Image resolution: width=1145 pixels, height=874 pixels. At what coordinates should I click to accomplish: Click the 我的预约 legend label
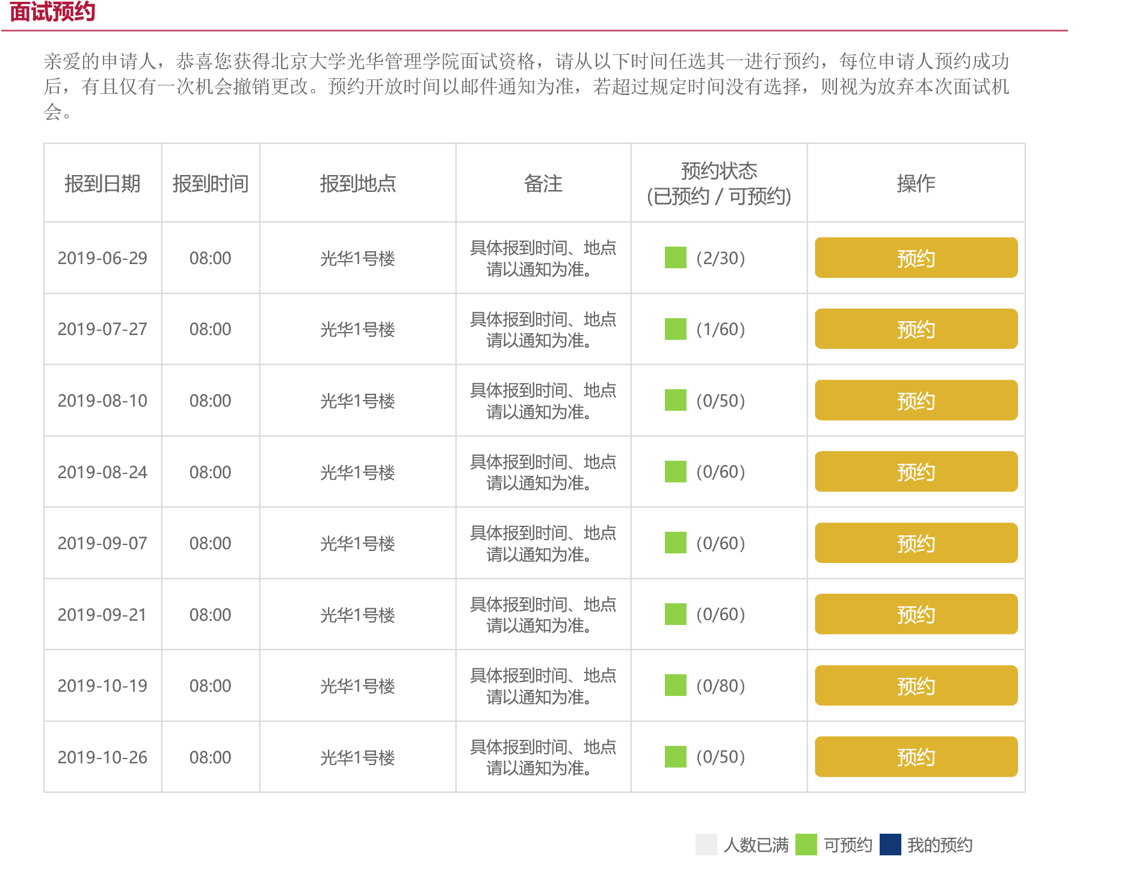coord(940,845)
